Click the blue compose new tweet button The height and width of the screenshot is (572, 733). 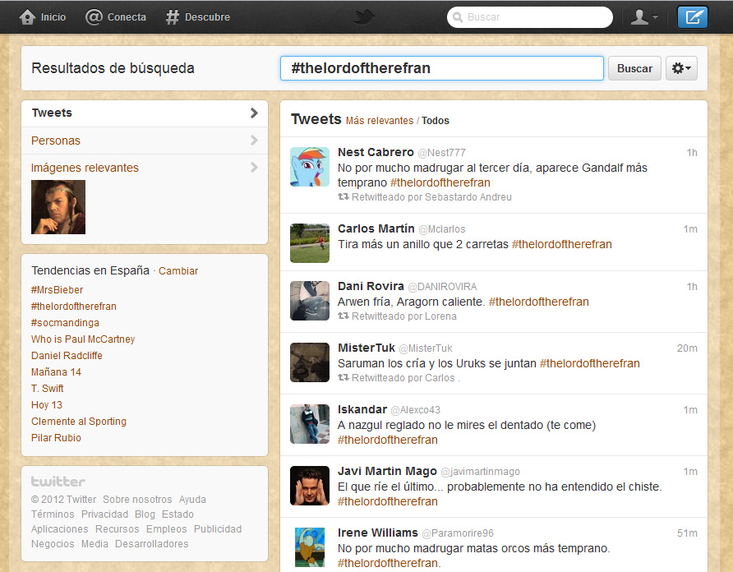click(x=693, y=17)
